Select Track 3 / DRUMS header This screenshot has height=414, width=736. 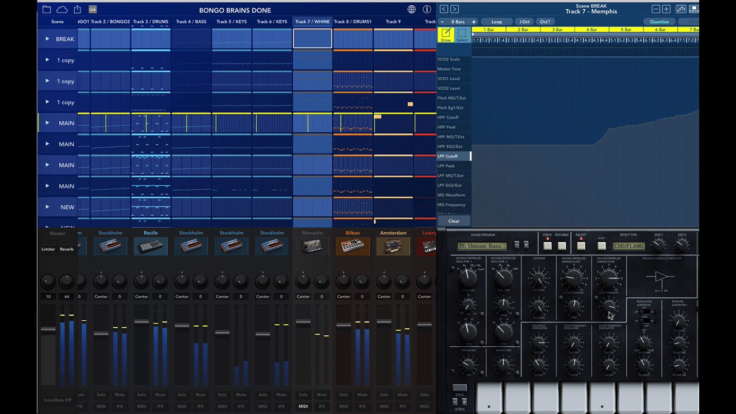pos(151,22)
